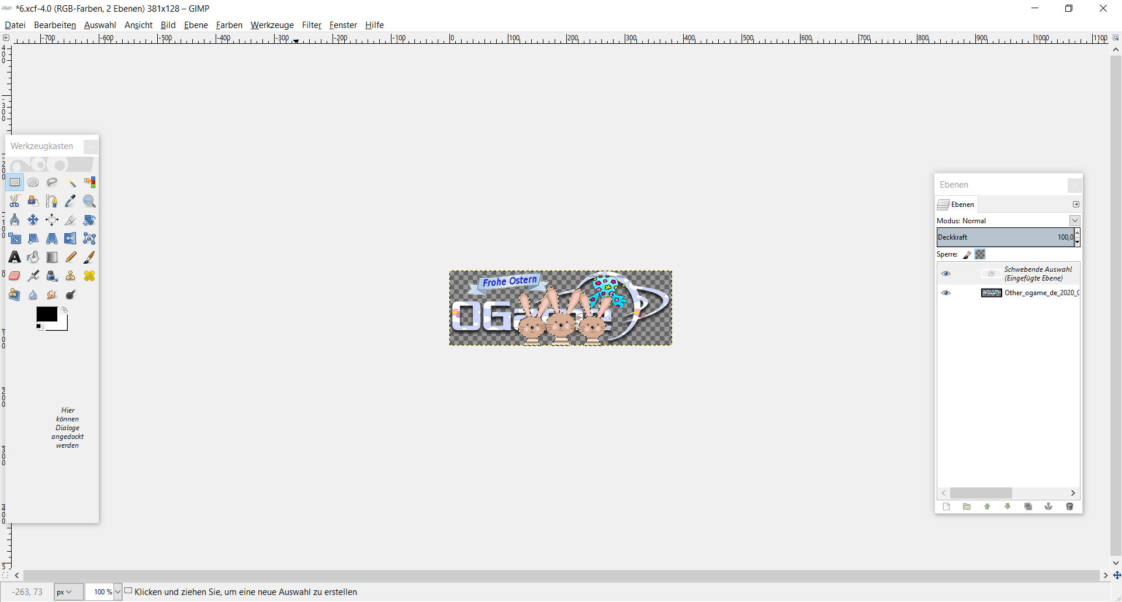1122x602 pixels.
Task: Select the Text tool
Action: 15,257
